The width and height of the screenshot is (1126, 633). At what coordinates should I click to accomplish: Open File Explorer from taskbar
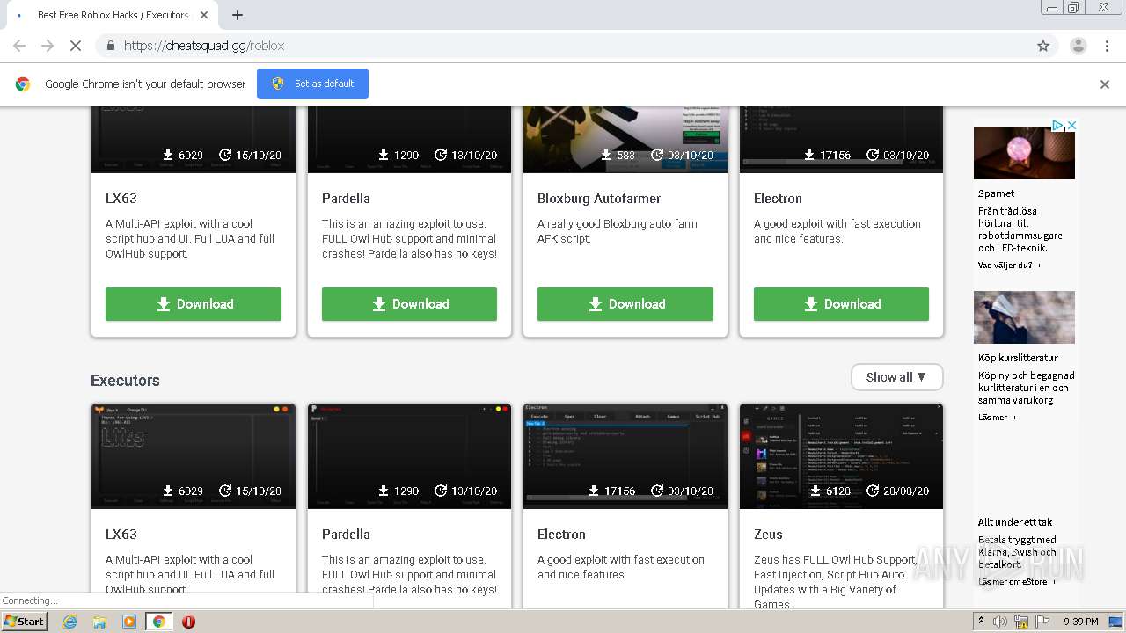pos(99,622)
